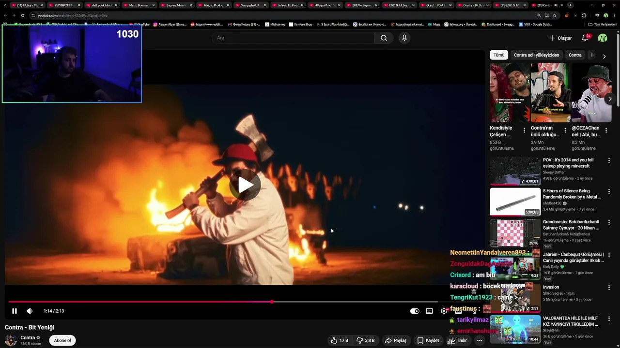This screenshot has height=348, width=620.
Task: Open the Kendisiyle Çelişen short thumbnail
Action: [509, 92]
